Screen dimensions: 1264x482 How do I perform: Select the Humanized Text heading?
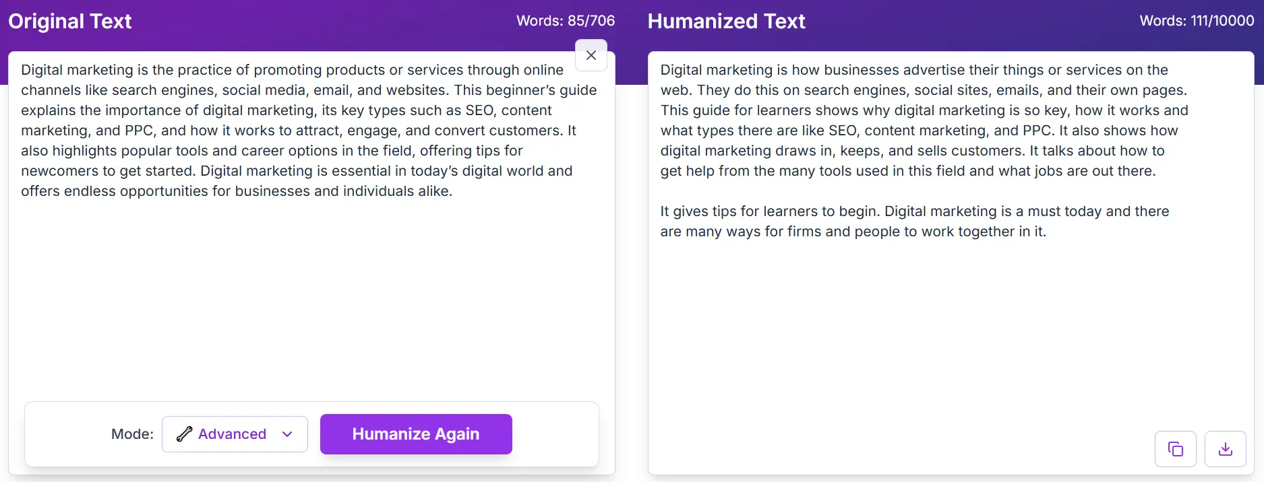726,22
